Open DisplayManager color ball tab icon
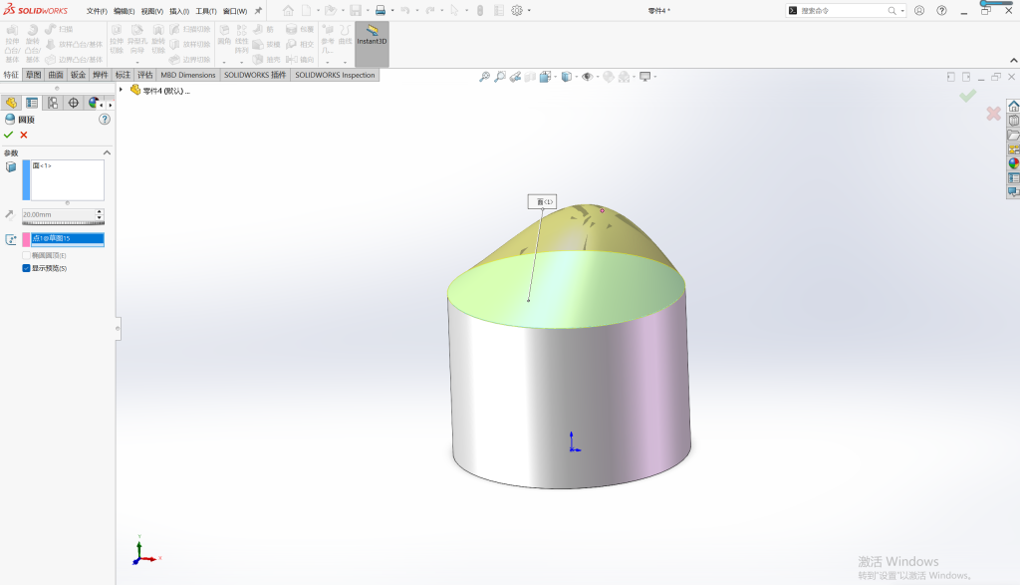This screenshot has width=1020, height=585. (x=94, y=103)
